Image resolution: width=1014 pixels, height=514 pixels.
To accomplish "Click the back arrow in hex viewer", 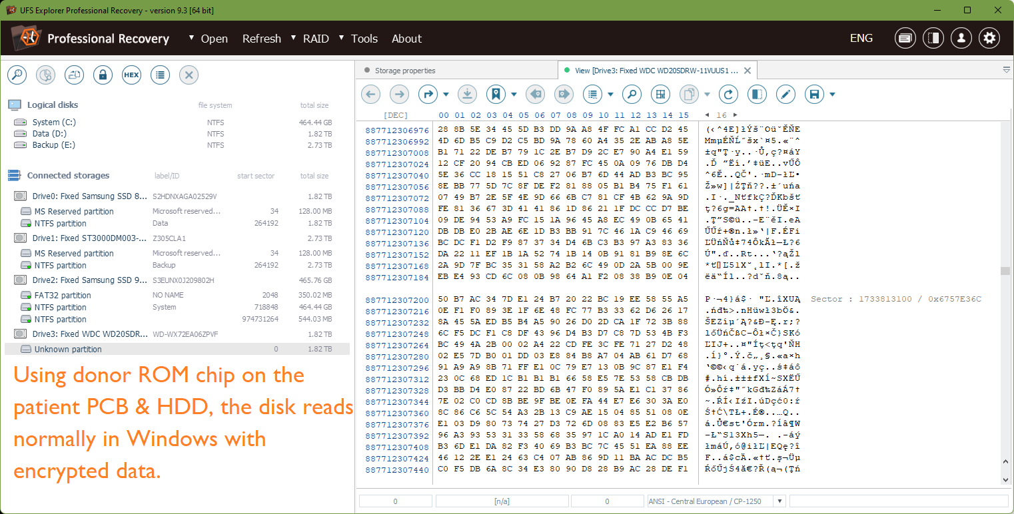I will click(x=370, y=95).
